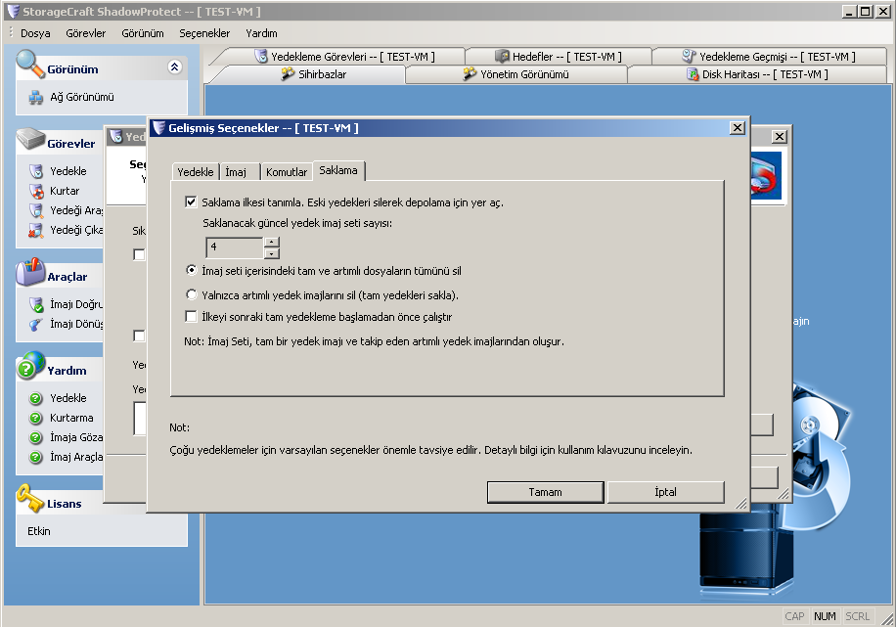896x627 pixels.
Task: Click the Kurtar restore icon in Görevler
Action: point(36,191)
